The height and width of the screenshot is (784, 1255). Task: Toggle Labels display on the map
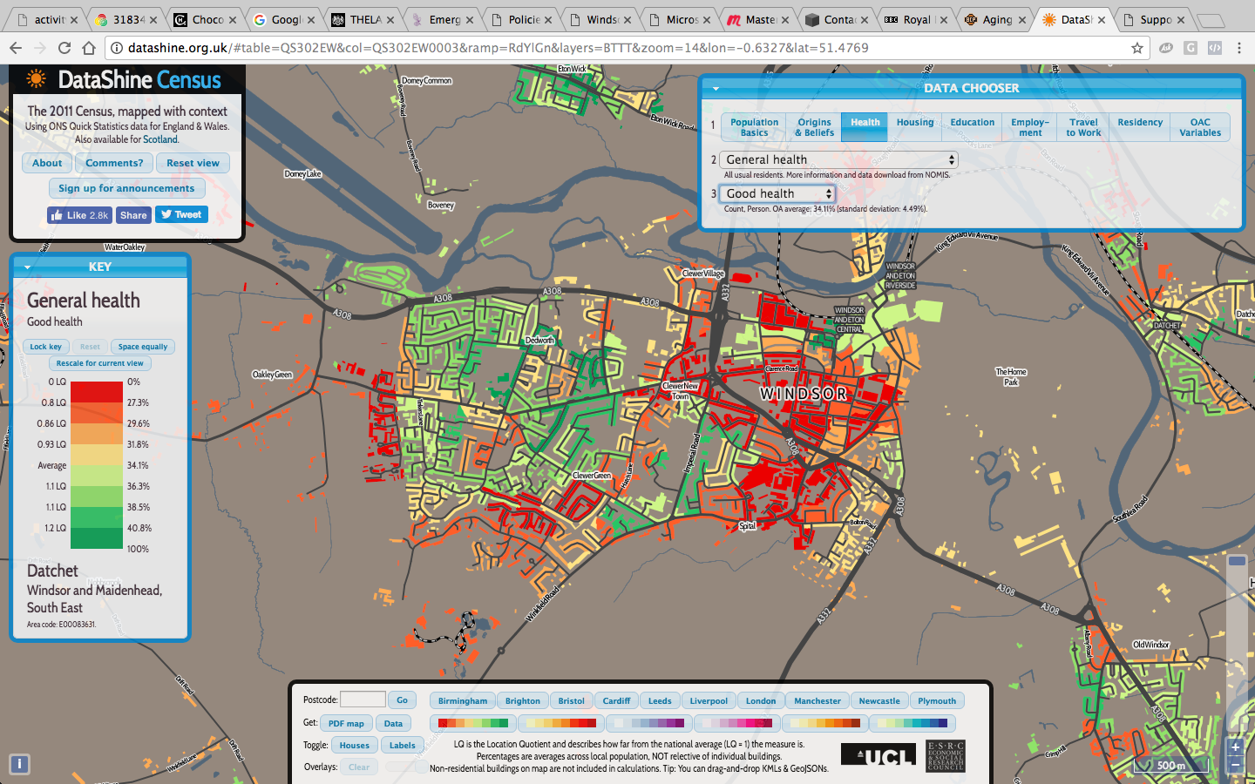[402, 745]
